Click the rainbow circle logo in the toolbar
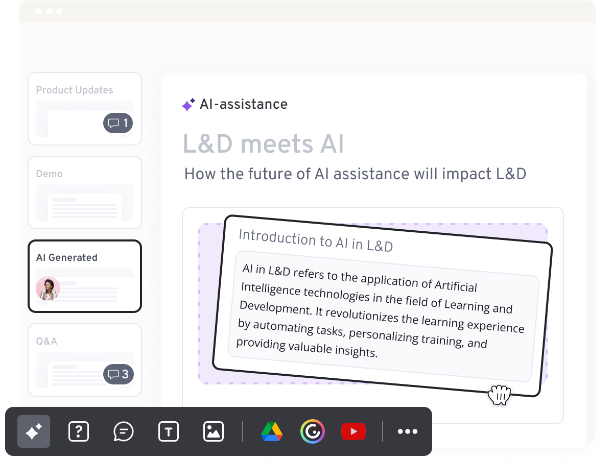 [x=313, y=431]
